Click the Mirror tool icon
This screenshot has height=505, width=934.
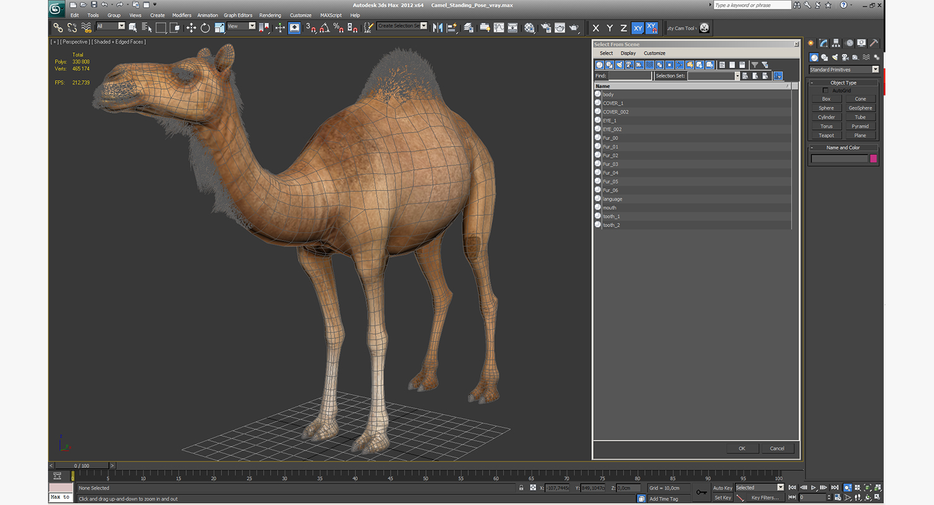pos(437,28)
